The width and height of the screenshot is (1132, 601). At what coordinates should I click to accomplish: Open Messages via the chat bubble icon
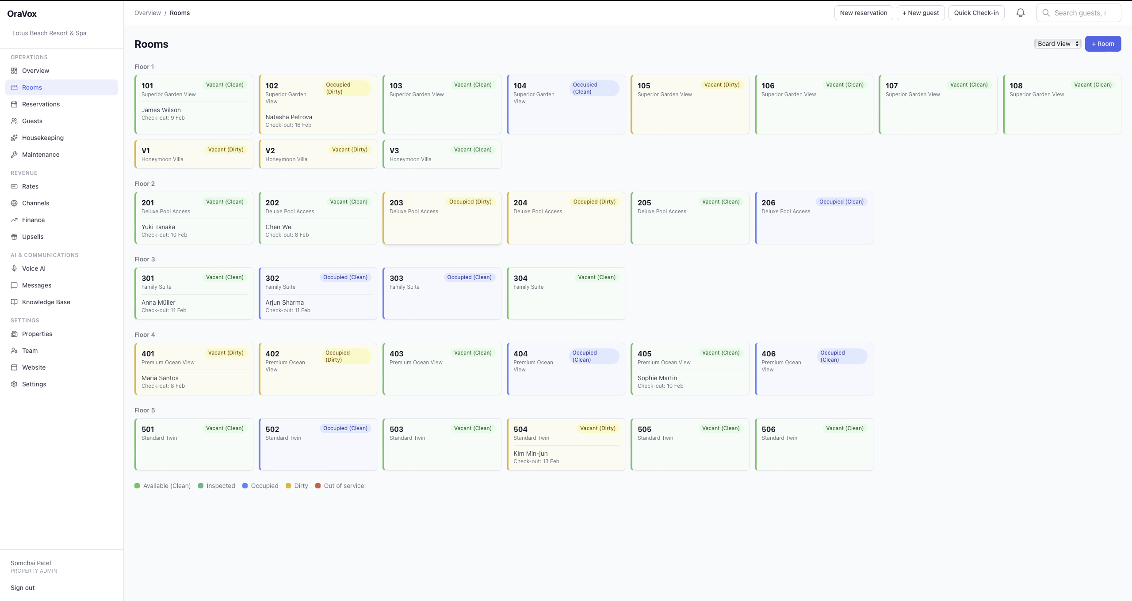point(14,285)
